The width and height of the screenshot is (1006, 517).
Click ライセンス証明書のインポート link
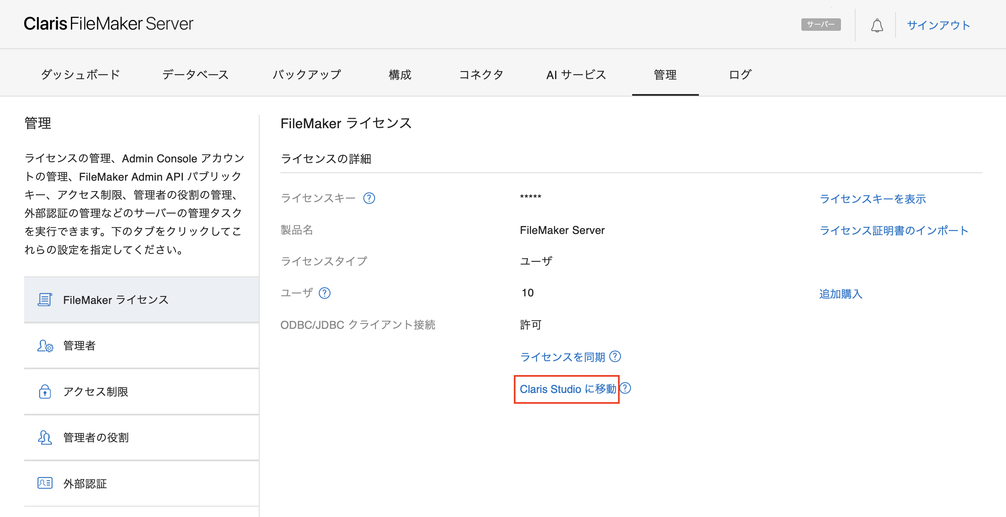click(893, 231)
